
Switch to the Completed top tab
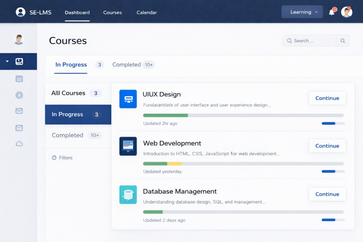[126, 64]
